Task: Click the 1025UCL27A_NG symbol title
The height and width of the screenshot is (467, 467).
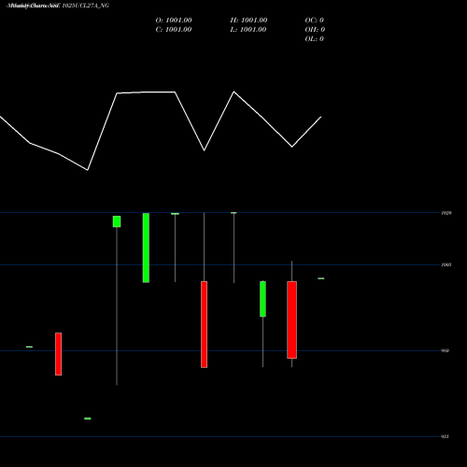Action: pyautogui.click(x=86, y=6)
